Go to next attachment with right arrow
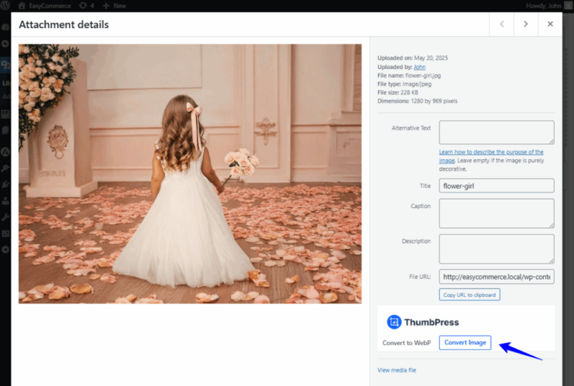 [x=526, y=24]
